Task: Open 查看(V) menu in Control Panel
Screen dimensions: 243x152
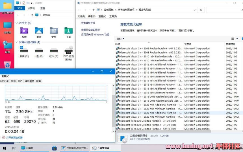Action: click(x=102, y=16)
